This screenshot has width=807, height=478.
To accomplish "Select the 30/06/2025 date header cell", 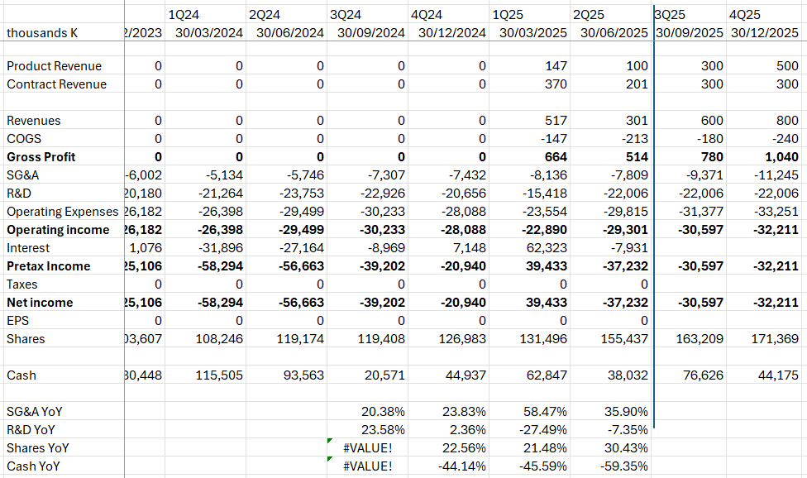I will coord(612,33).
